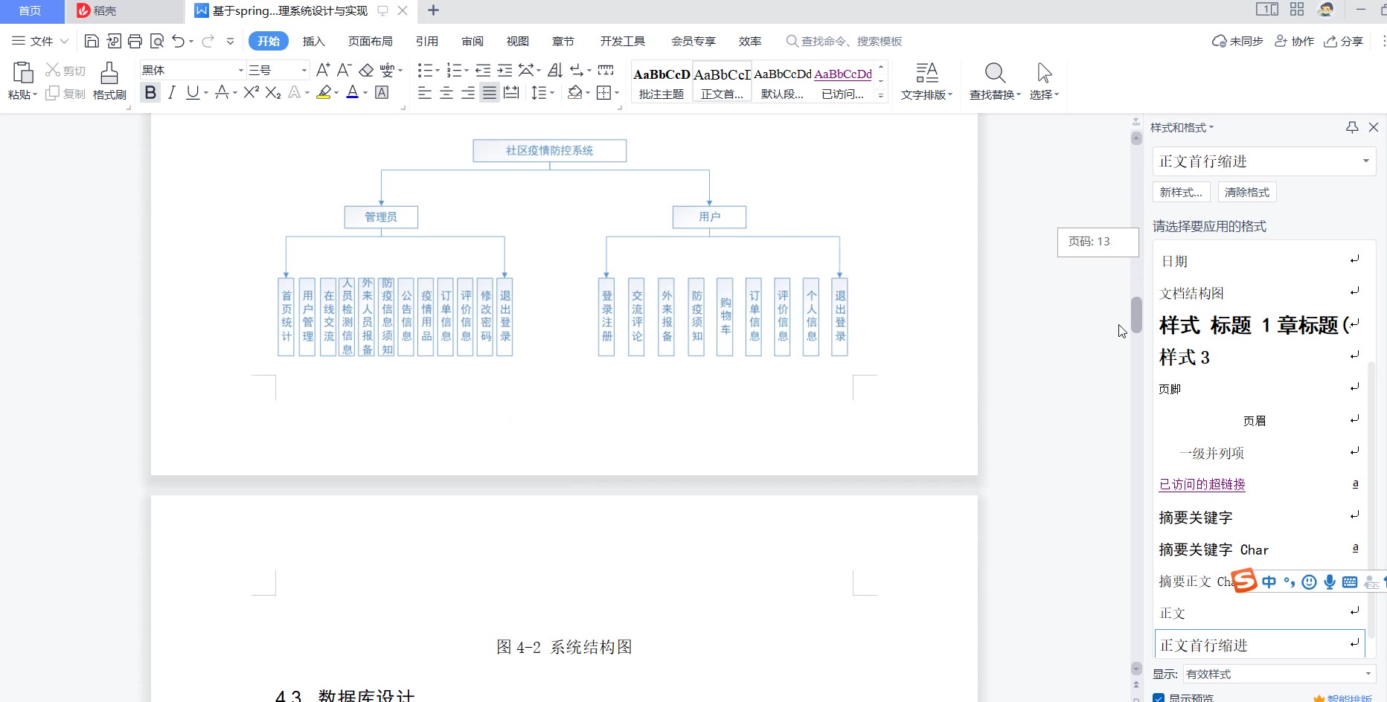
Task: Open the font name dropdown (黑体)
Action: pyautogui.click(x=240, y=70)
